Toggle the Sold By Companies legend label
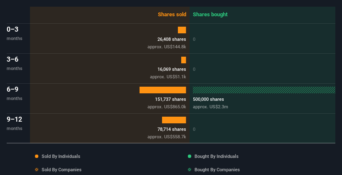342x175 pixels. tap(62, 170)
